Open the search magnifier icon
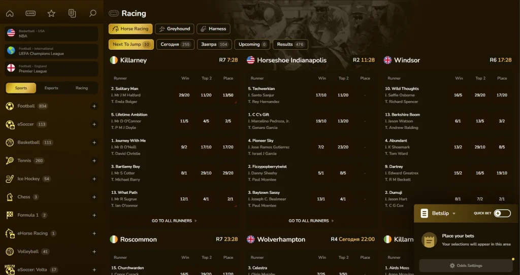The height and width of the screenshot is (275, 520). click(x=93, y=13)
